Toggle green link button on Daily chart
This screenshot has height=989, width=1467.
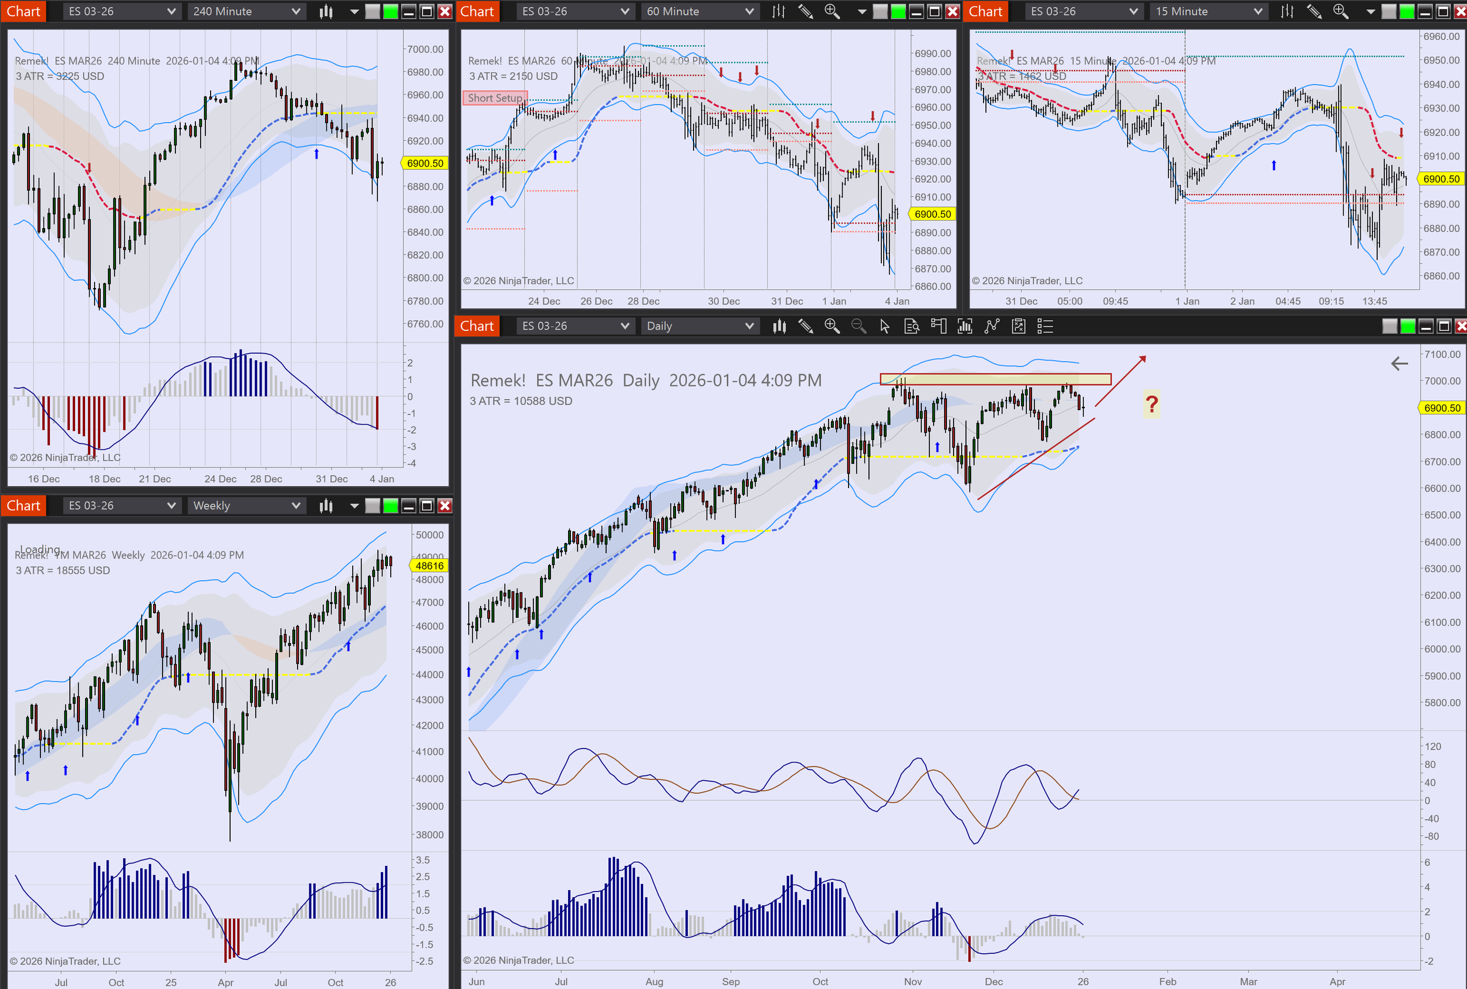tap(1408, 326)
